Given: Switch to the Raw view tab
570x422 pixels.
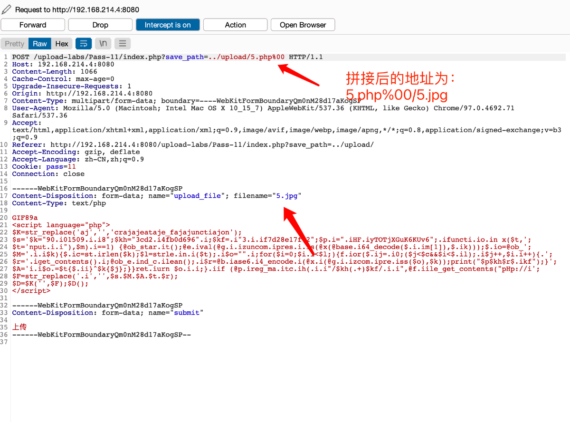Looking at the screenshot, I should pos(40,44).
